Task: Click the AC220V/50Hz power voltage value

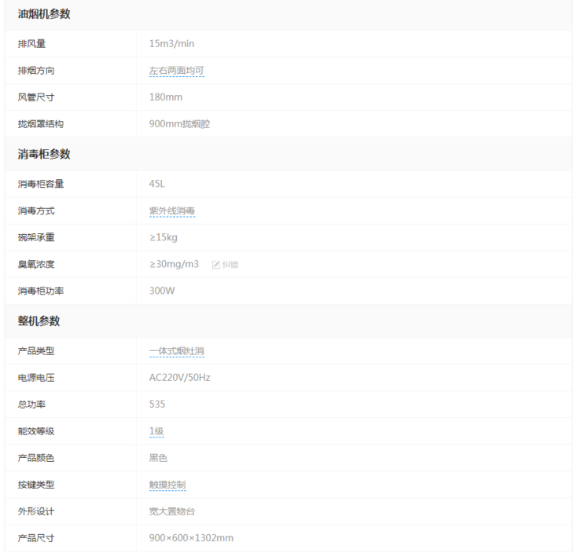Action: pos(179,378)
